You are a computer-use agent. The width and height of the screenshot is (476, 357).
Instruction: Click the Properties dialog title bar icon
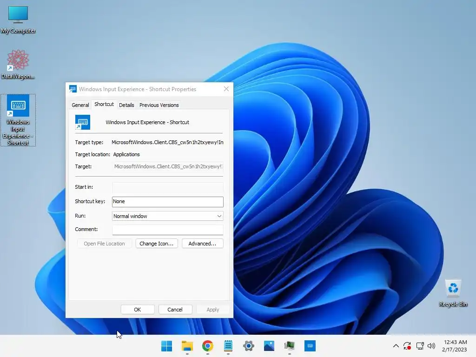pos(73,89)
